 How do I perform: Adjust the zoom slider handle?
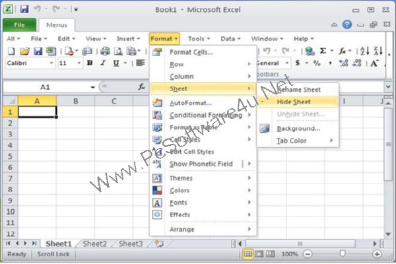[342, 253]
